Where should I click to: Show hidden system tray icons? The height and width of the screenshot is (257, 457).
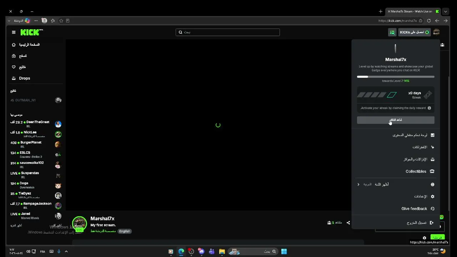pos(66,251)
